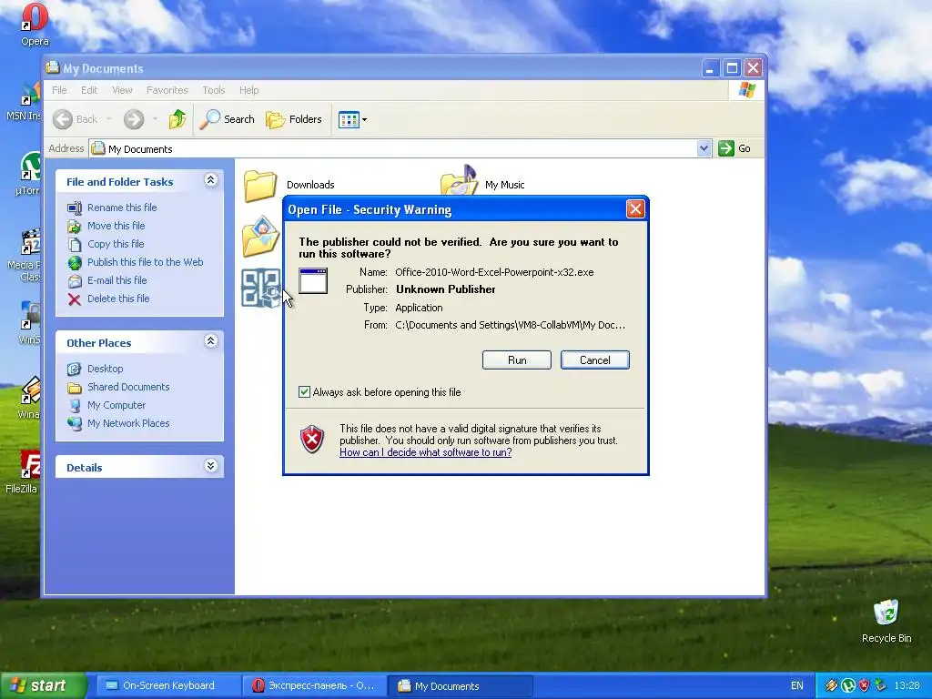Viewport: 932px width, 699px height.
Task: Click the Go button
Action: click(734, 148)
